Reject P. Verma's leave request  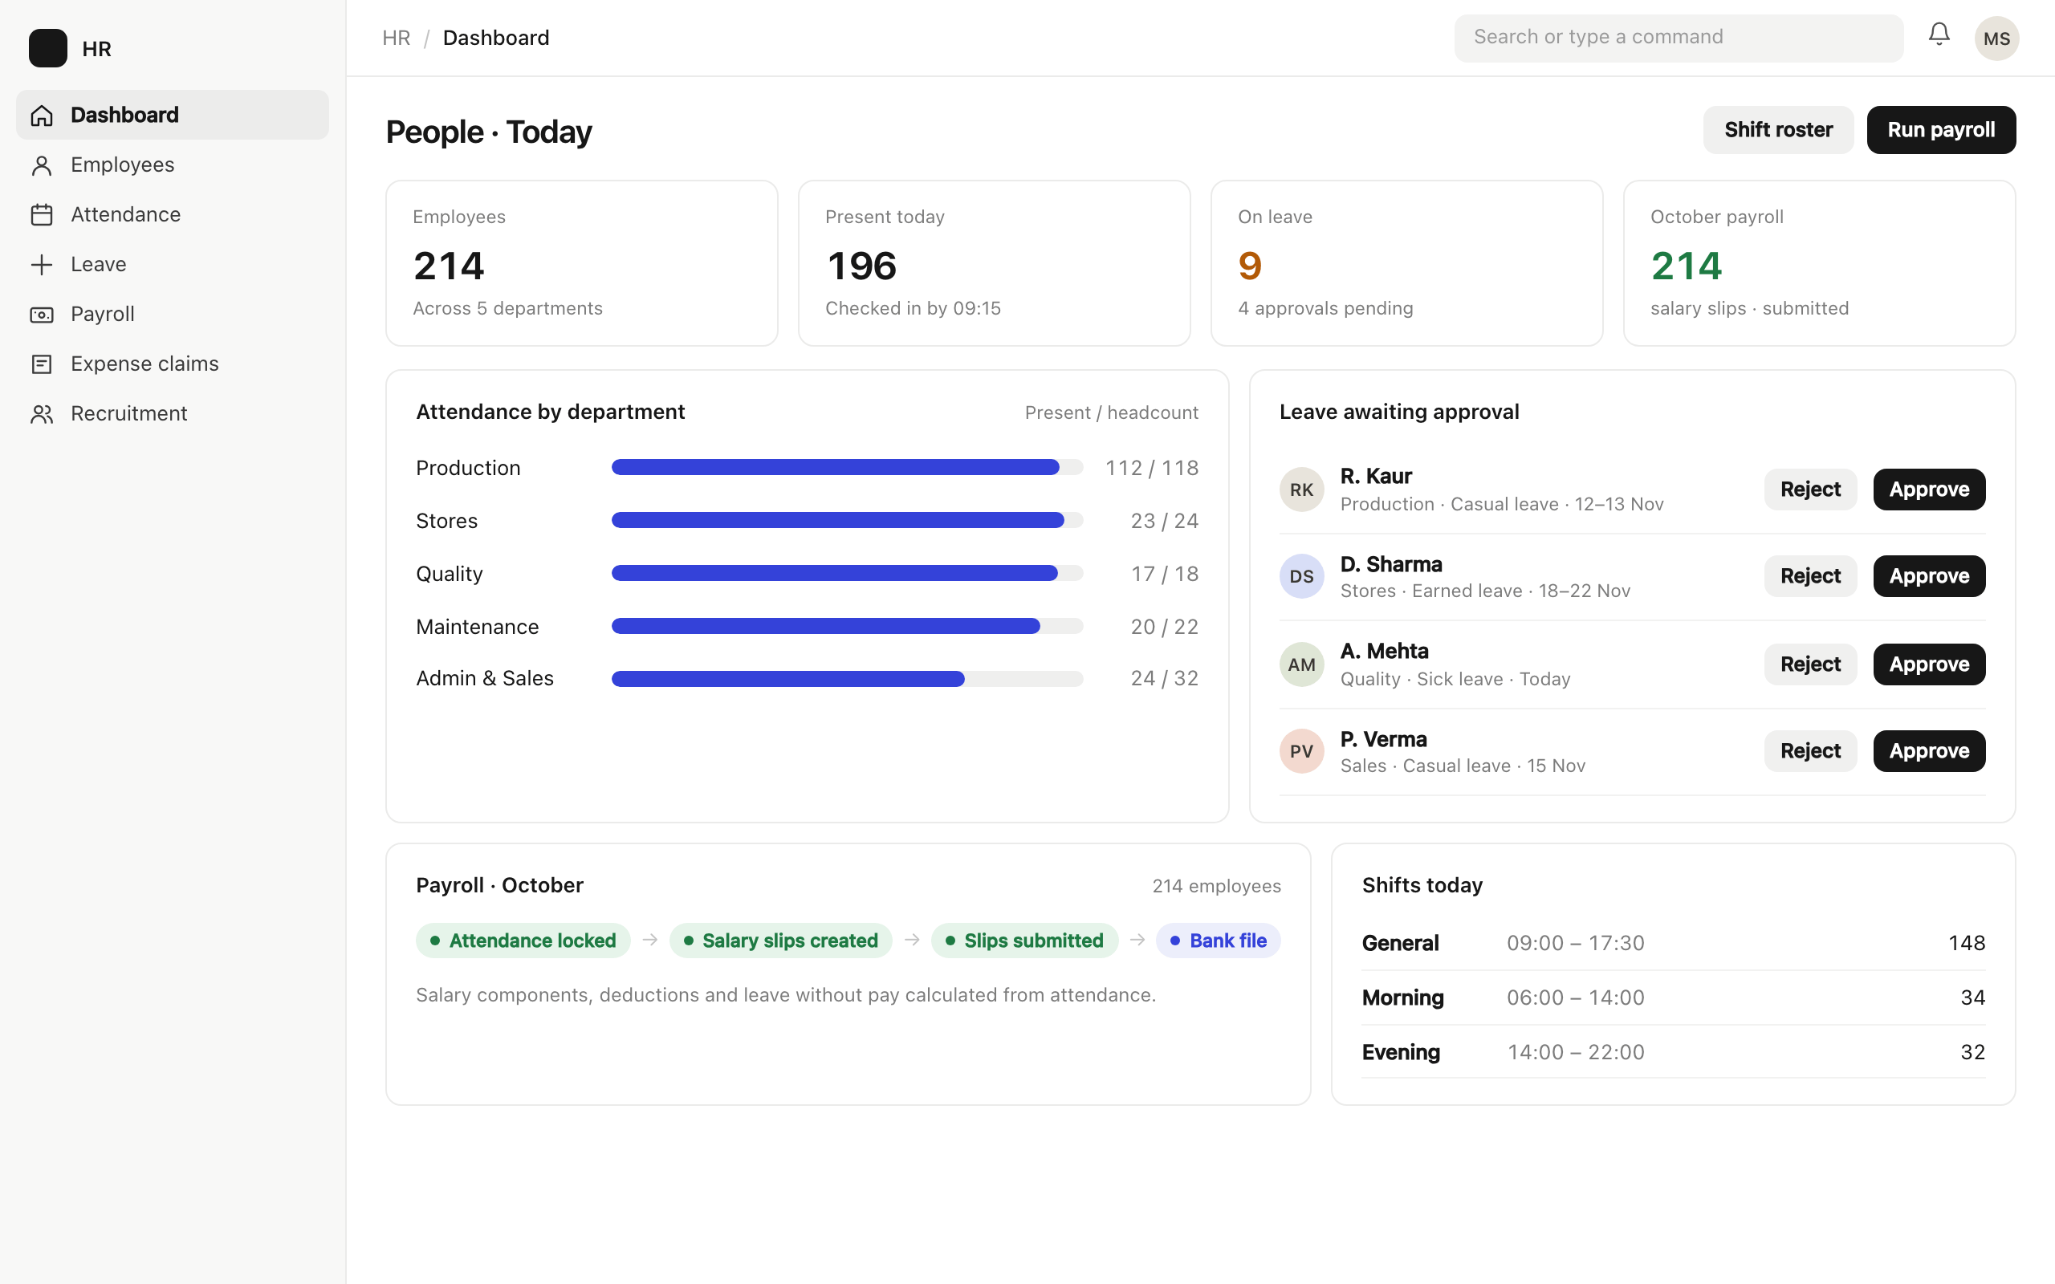[1810, 750]
